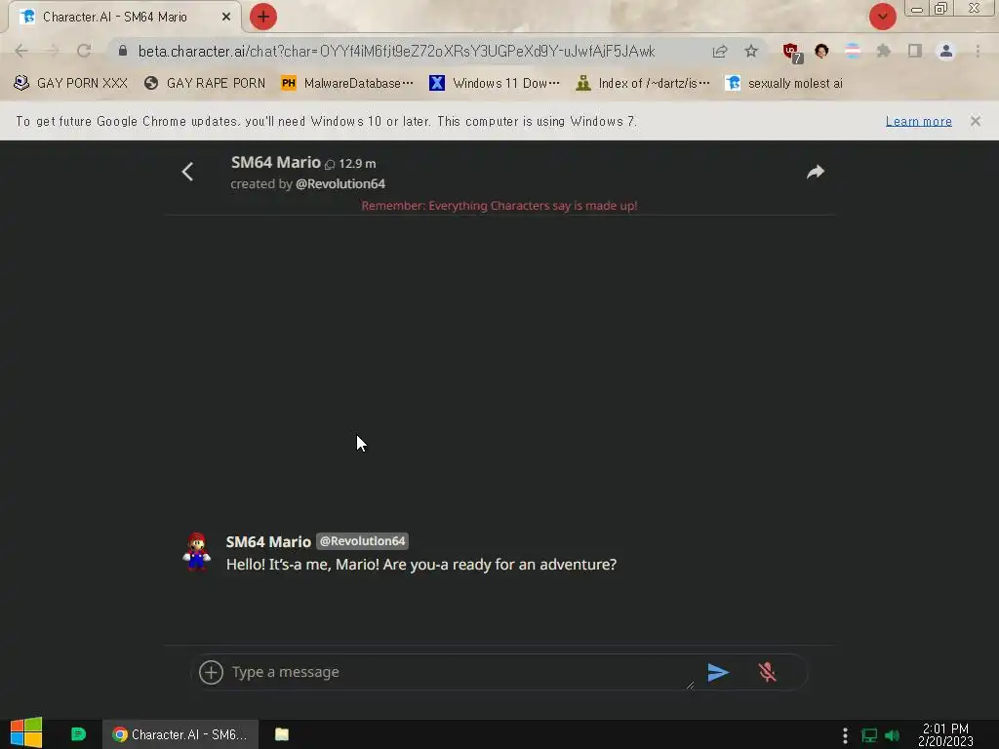Click the round avatar extension icon
Image resolution: width=999 pixels, height=749 pixels.
click(821, 51)
